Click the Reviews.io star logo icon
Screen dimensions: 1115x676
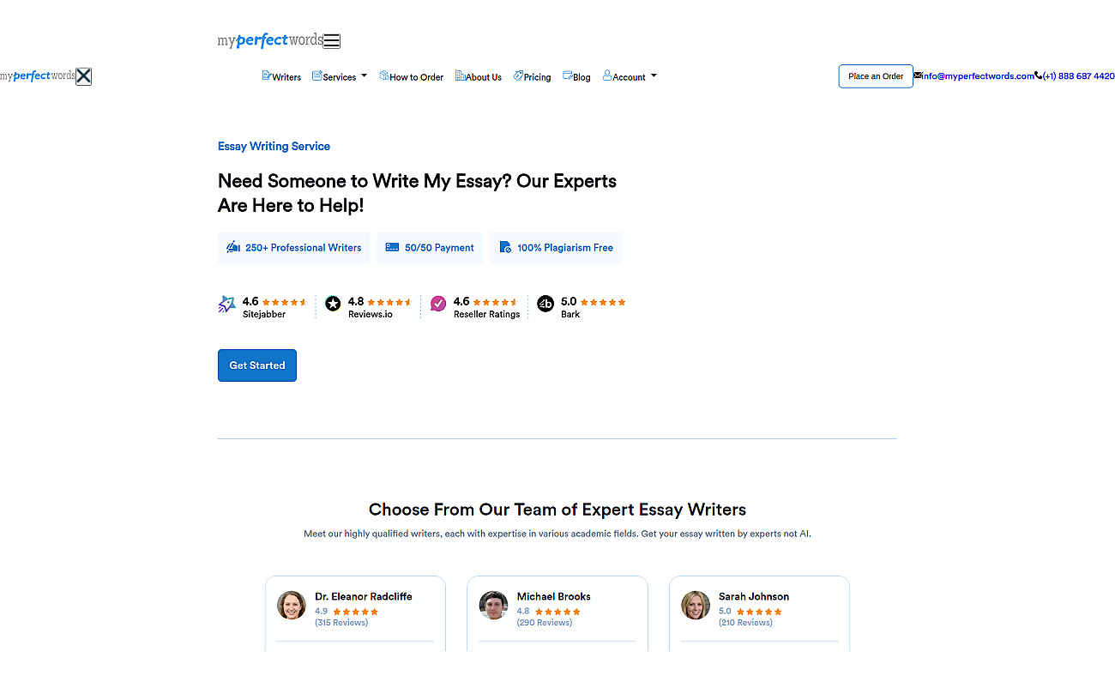pos(333,304)
